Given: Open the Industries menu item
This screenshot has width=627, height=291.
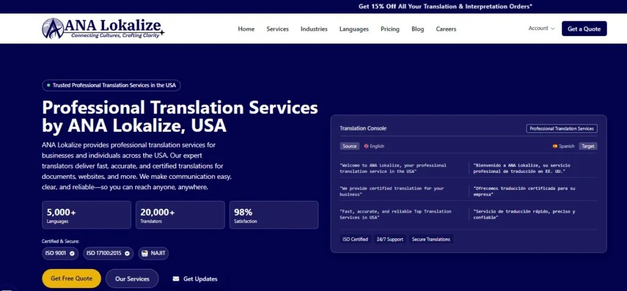Looking at the screenshot, I should [x=314, y=29].
